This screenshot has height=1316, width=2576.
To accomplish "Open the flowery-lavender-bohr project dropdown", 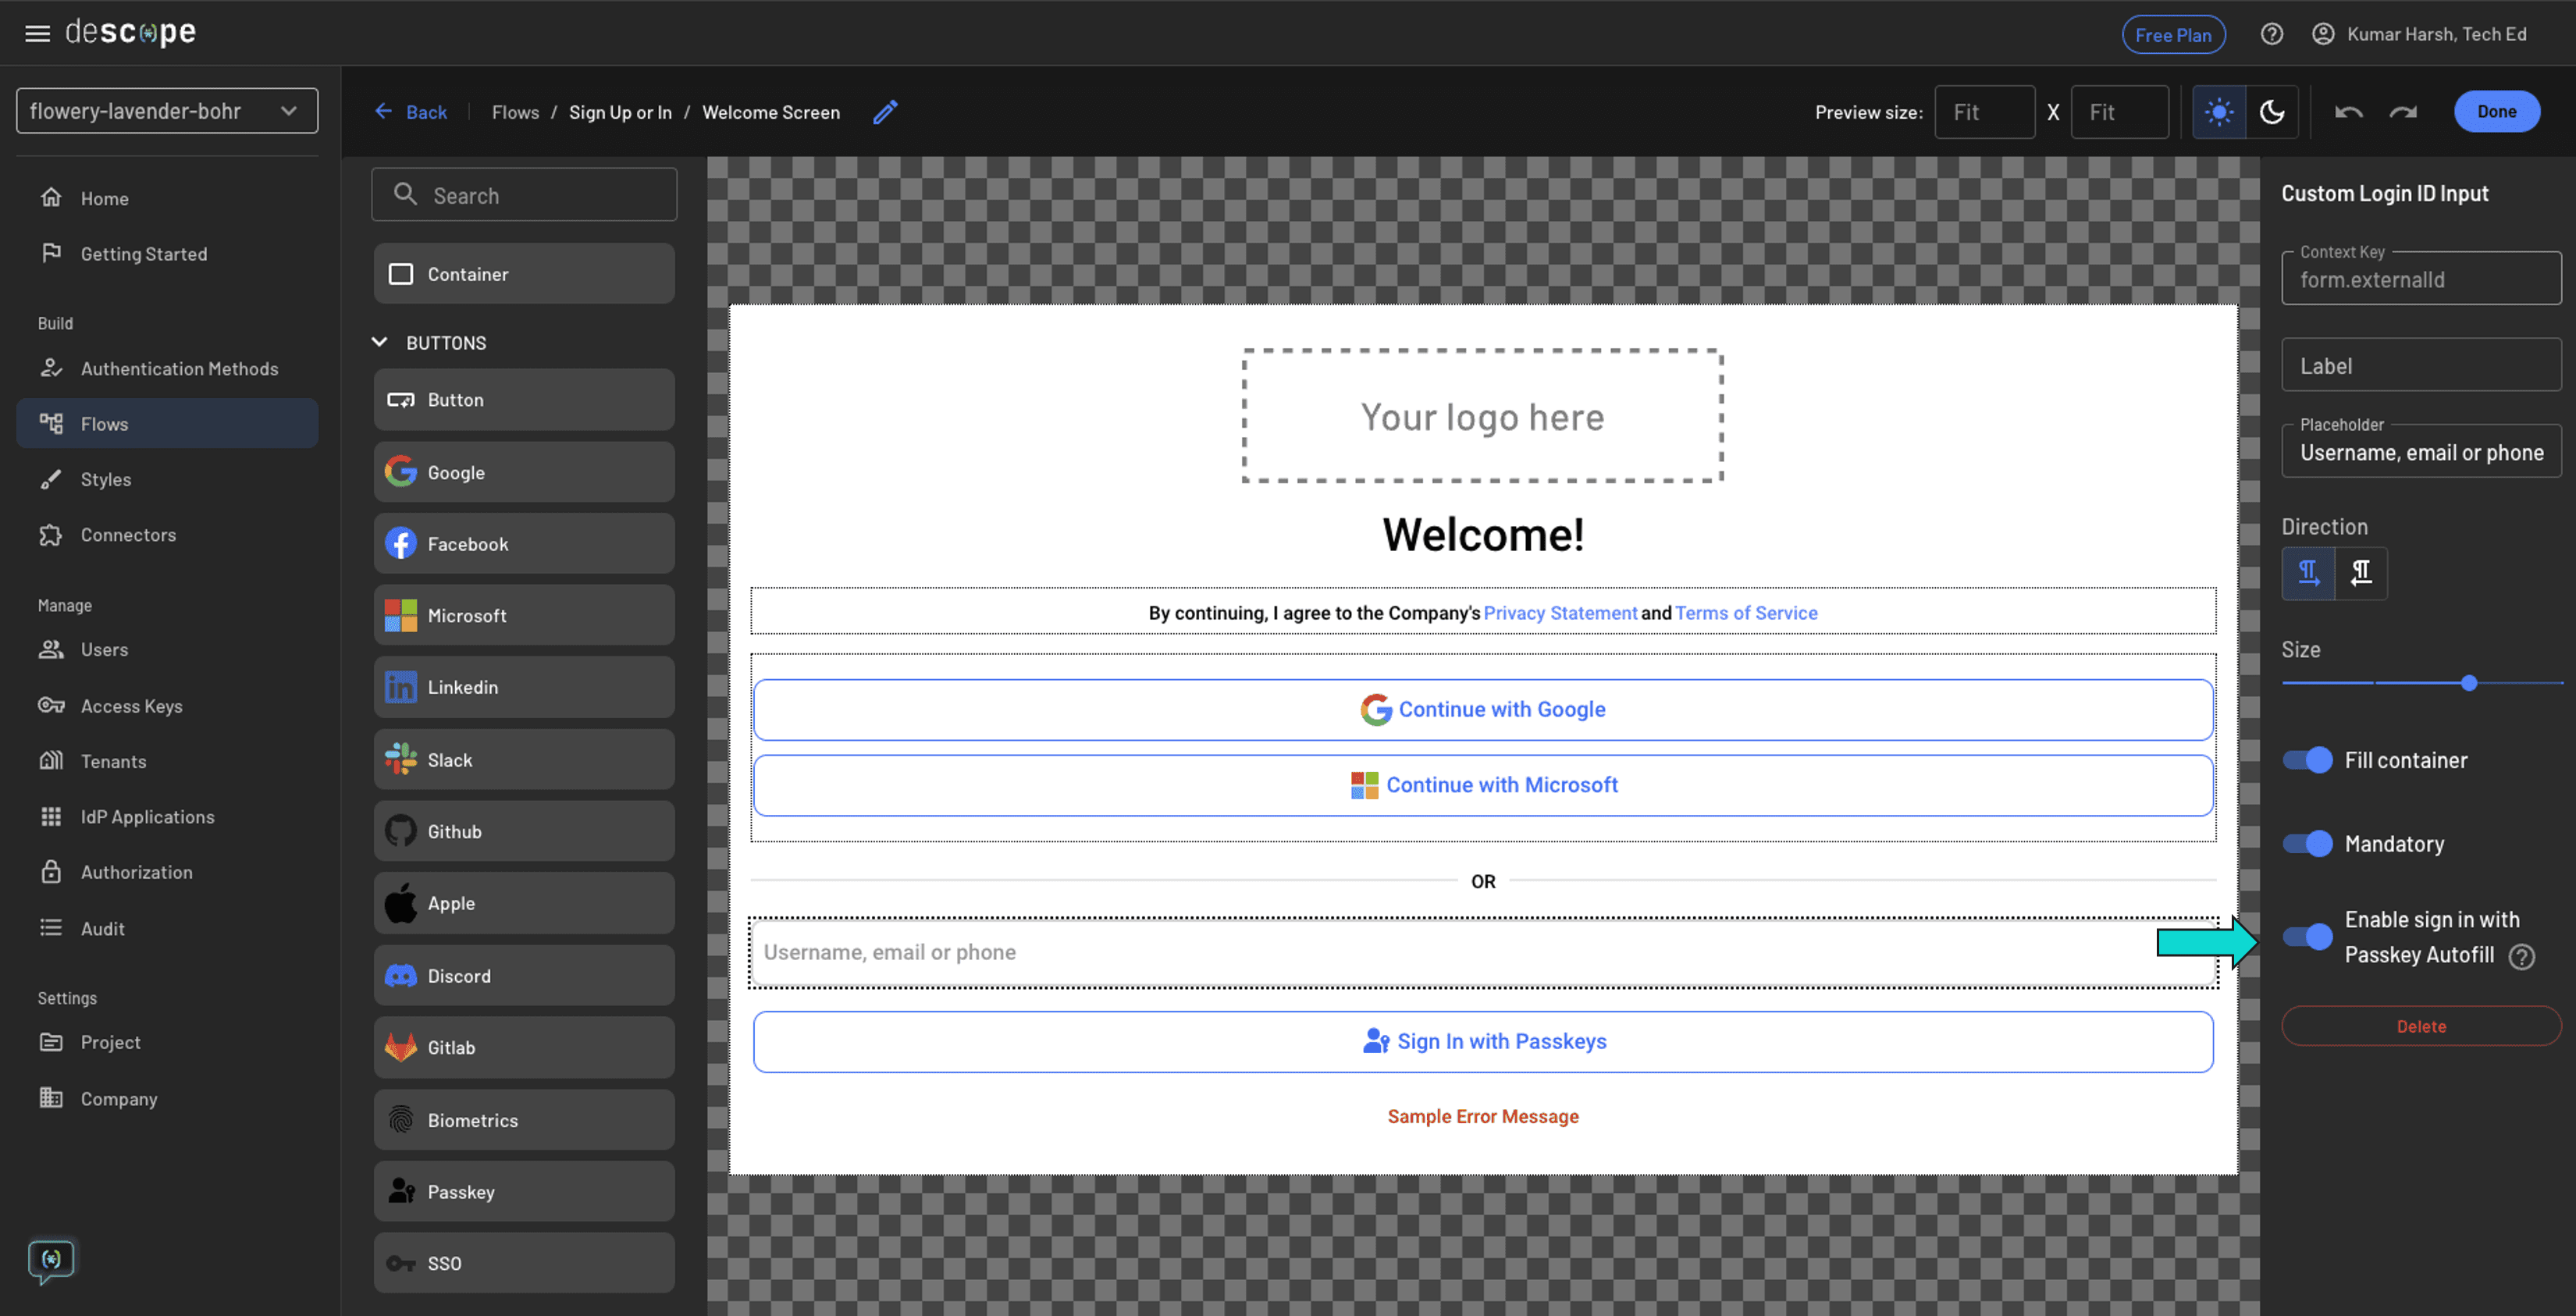I will pos(167,111).
